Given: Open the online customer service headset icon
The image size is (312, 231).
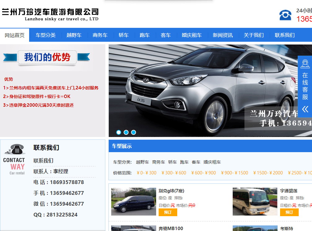Looking at the screenshot, I should click(305, 64).
